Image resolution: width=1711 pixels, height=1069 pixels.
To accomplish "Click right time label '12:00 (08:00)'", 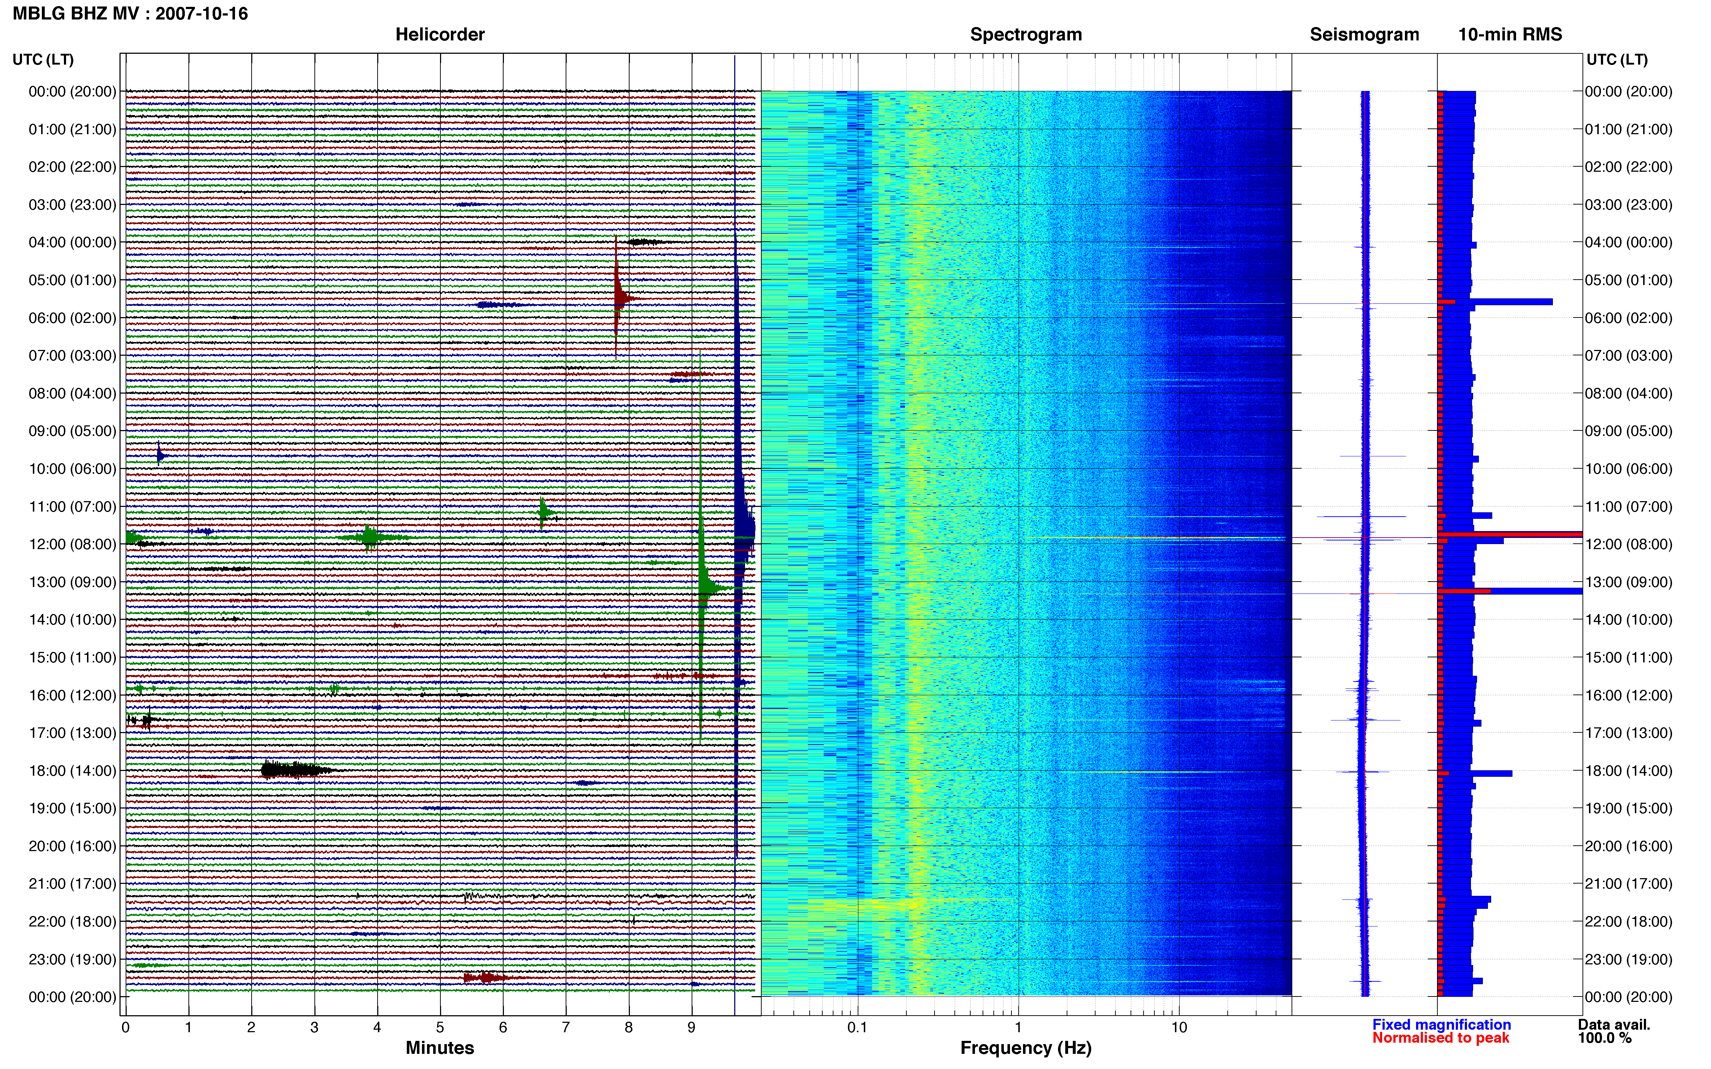I will tap(1628, 544).
